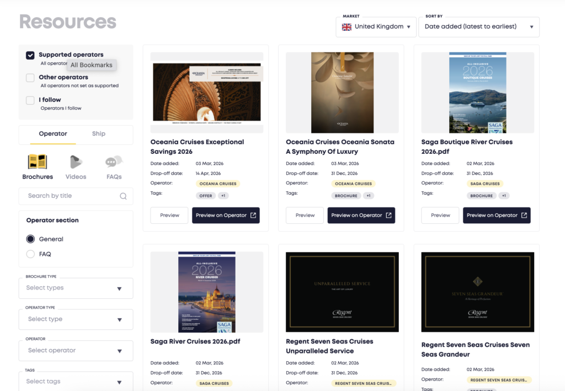The width and height of the screenshot is (565, 391).
Task: Select the FAQ radio button
Action: tap(30, 254)
